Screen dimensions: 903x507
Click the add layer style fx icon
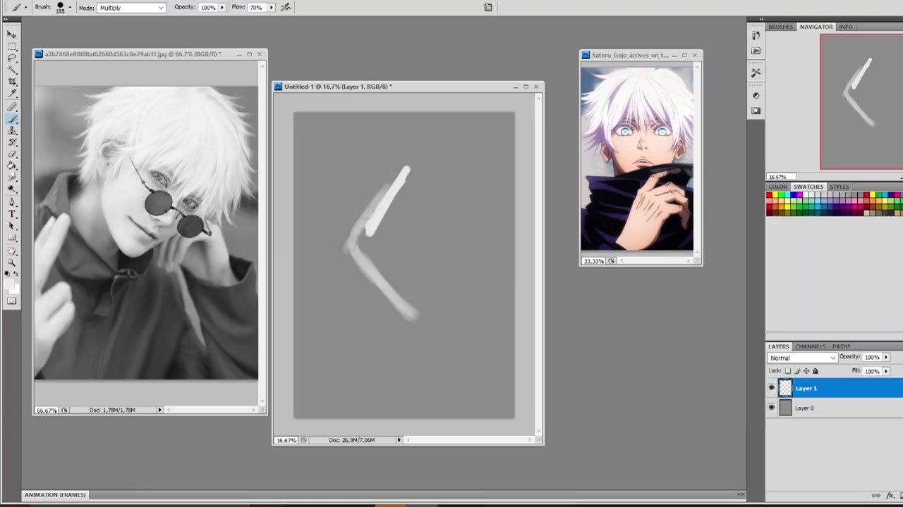pos(890,495)
